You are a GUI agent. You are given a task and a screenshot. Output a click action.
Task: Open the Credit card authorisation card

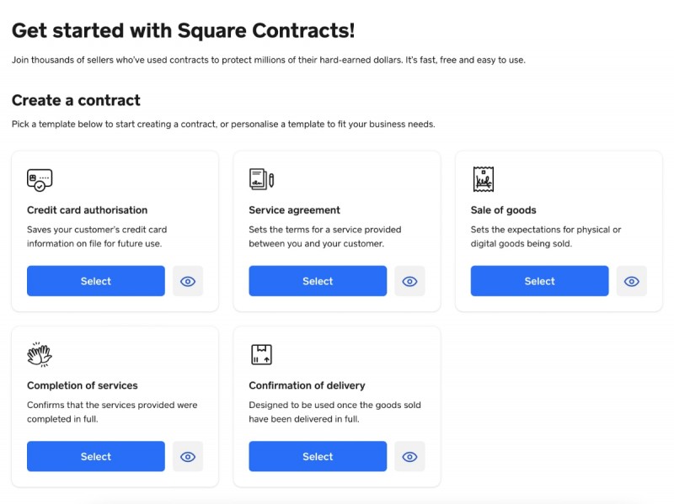coord(115,210)
